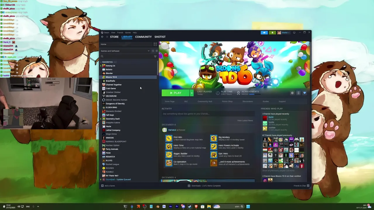Screen dimensions: 374x210
Task: Open the View menu
Action: coord(113,32)
